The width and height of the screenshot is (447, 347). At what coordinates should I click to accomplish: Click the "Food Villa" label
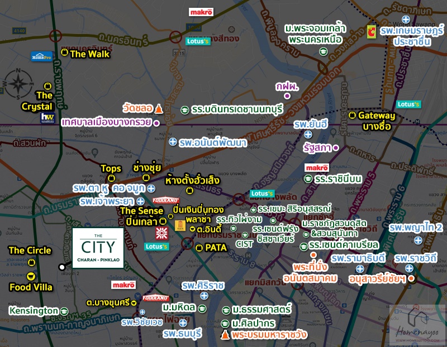click(31, 287)
